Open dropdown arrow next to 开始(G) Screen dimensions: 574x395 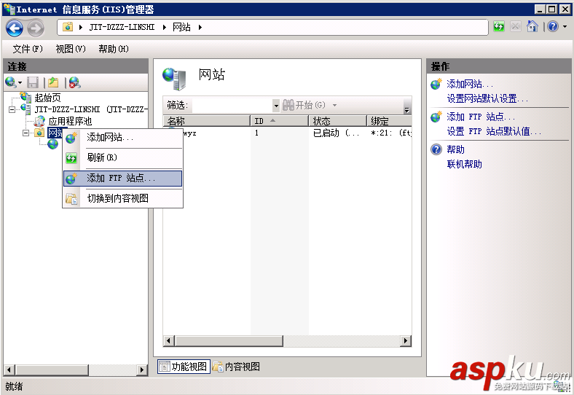tap(334, 106)
